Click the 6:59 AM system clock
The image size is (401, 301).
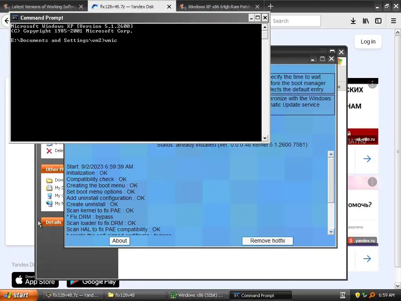(387, 295)
